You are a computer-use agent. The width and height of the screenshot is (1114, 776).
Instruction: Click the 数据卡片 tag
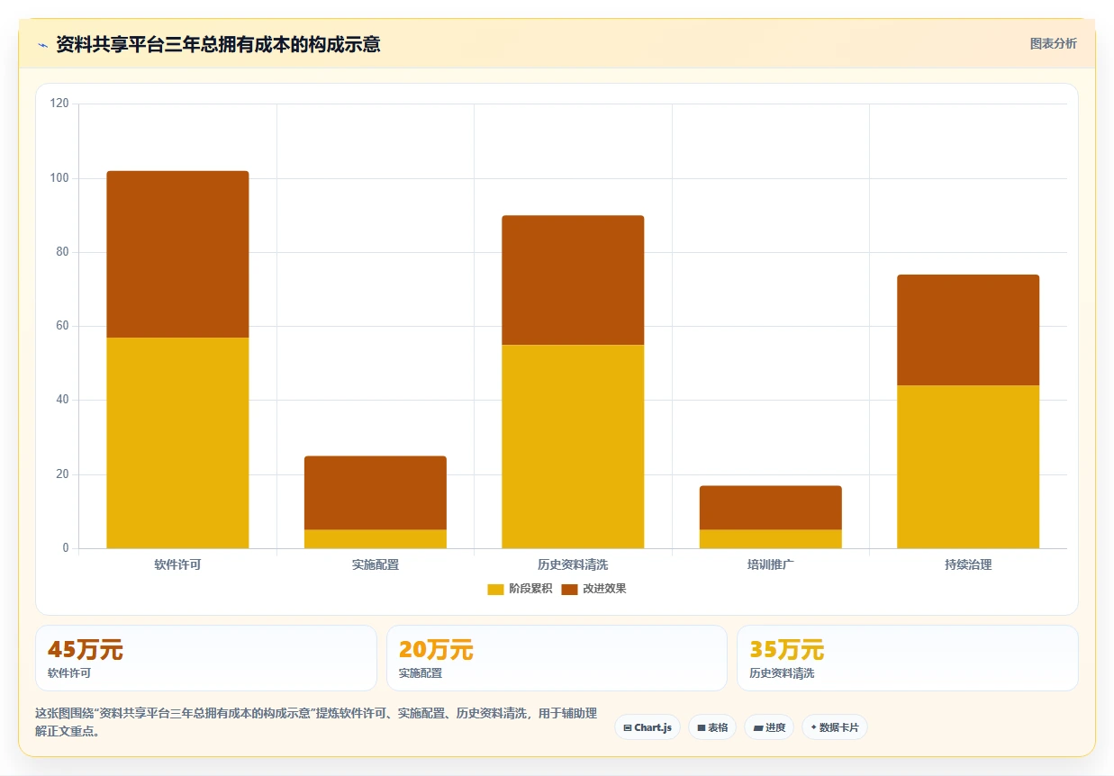tap(835, 727)
